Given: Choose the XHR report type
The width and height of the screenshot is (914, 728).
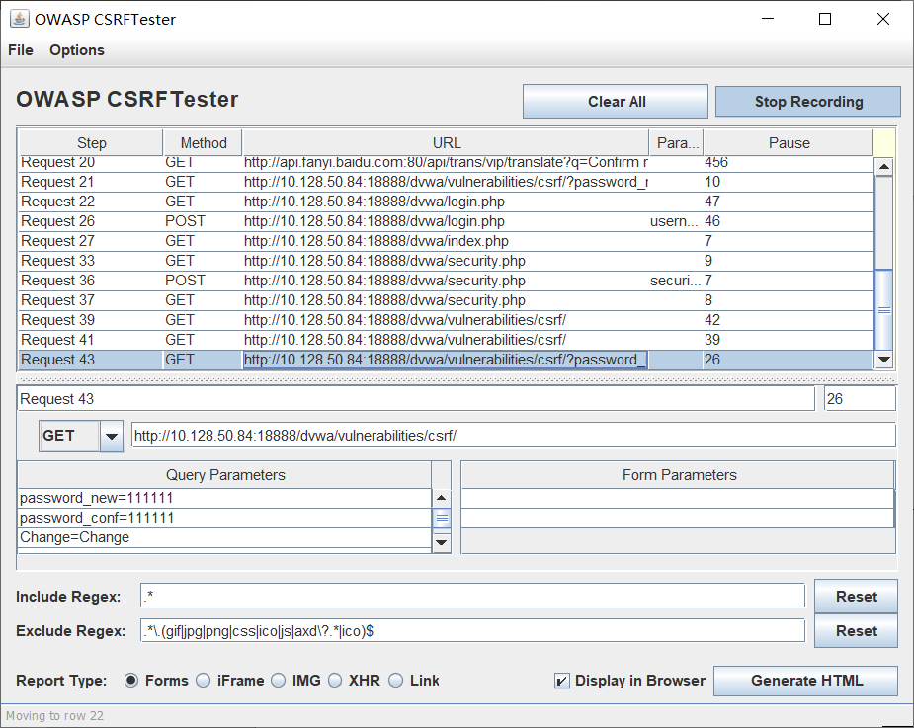Looking at the screenshot, I should [335, 681].
